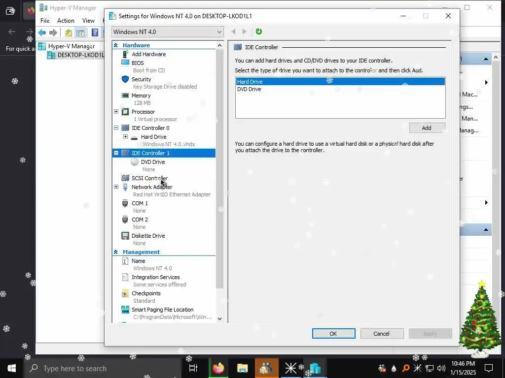Select the Hyper-V Manager root node

[71, 46]
